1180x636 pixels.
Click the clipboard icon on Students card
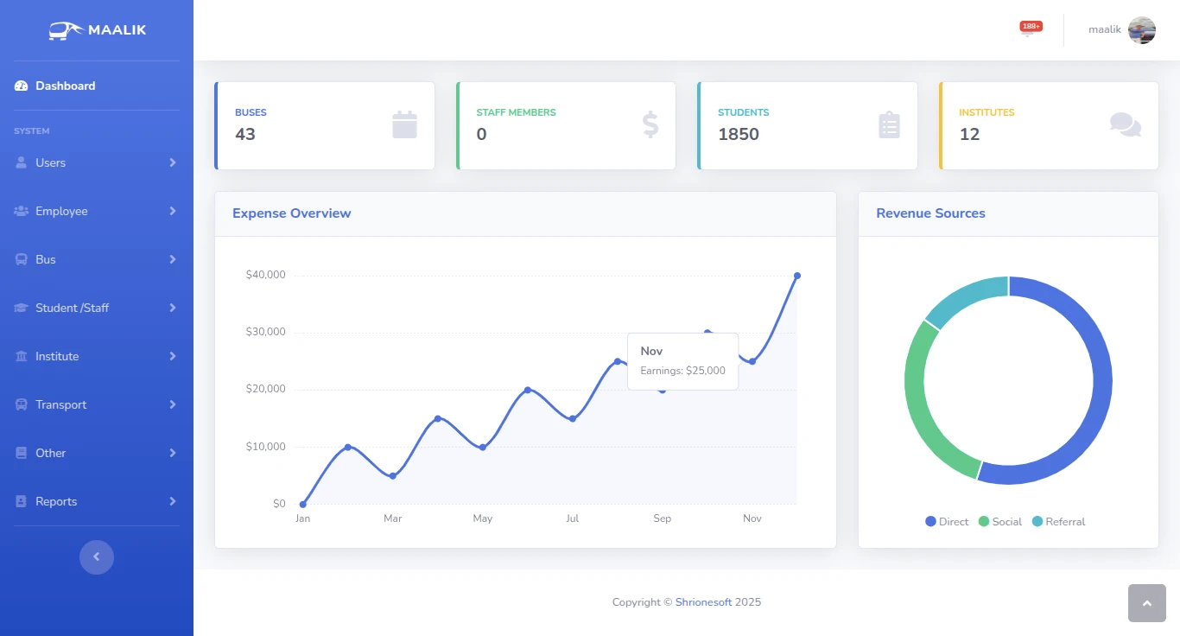point(889,125)
